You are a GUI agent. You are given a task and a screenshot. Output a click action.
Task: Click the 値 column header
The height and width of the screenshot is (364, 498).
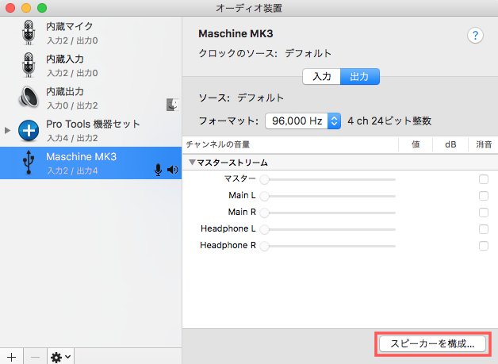click(416, 144)
